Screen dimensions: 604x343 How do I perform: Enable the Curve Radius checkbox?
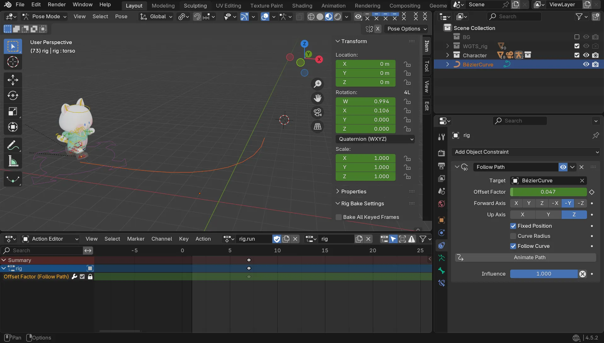point(513,236)
